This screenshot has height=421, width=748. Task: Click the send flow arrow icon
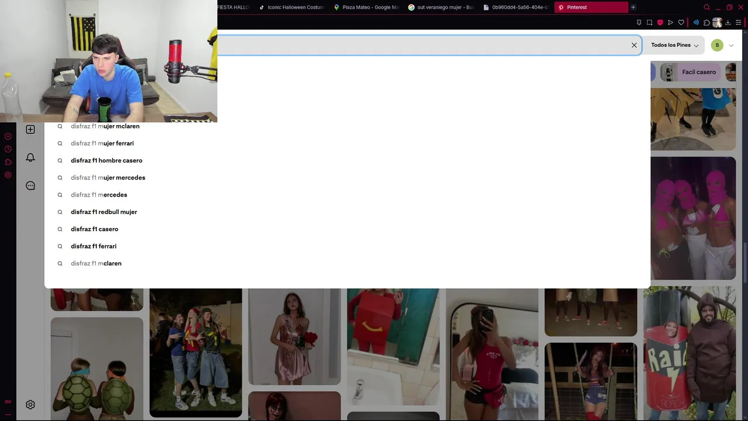670,23
